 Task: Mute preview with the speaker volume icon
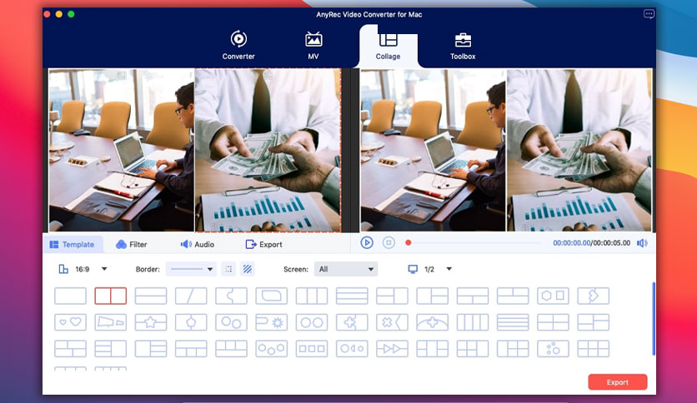point(642,243)
